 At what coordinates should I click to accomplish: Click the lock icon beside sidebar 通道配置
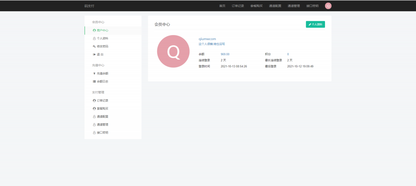[x=94, y=117]
